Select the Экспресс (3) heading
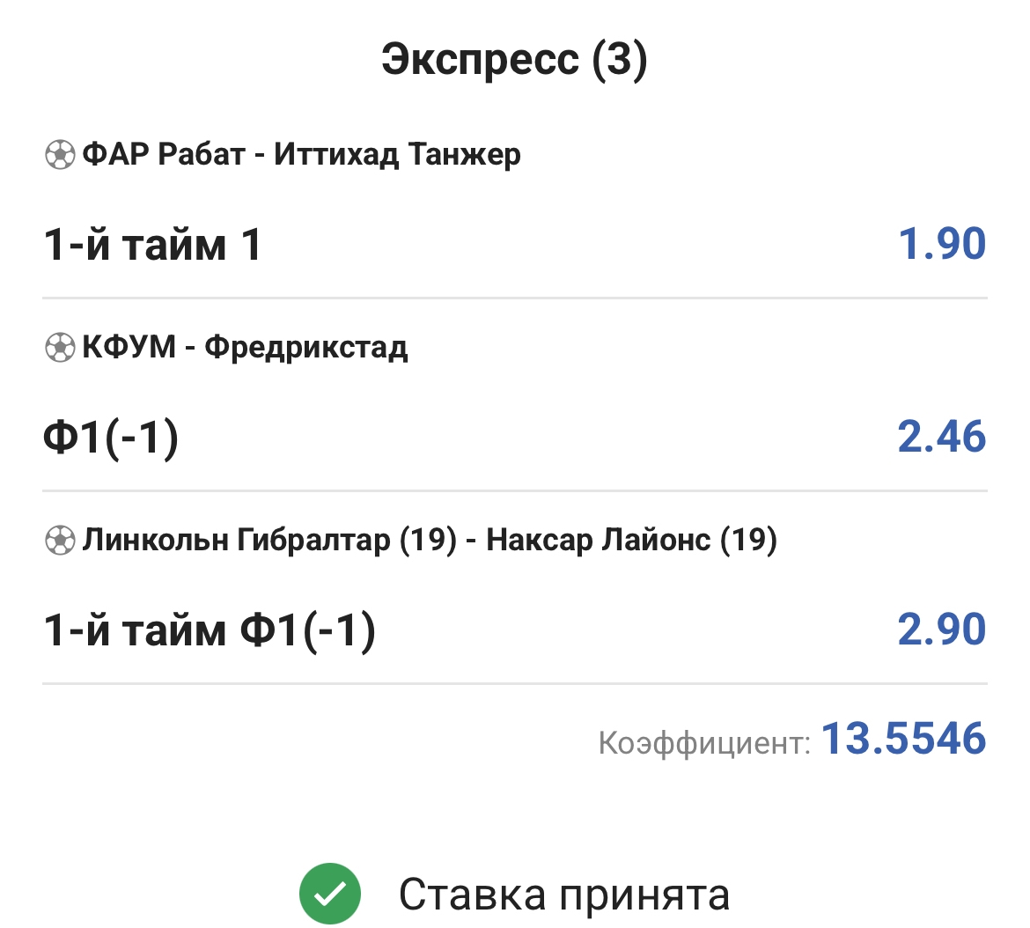 coord(514,60)
